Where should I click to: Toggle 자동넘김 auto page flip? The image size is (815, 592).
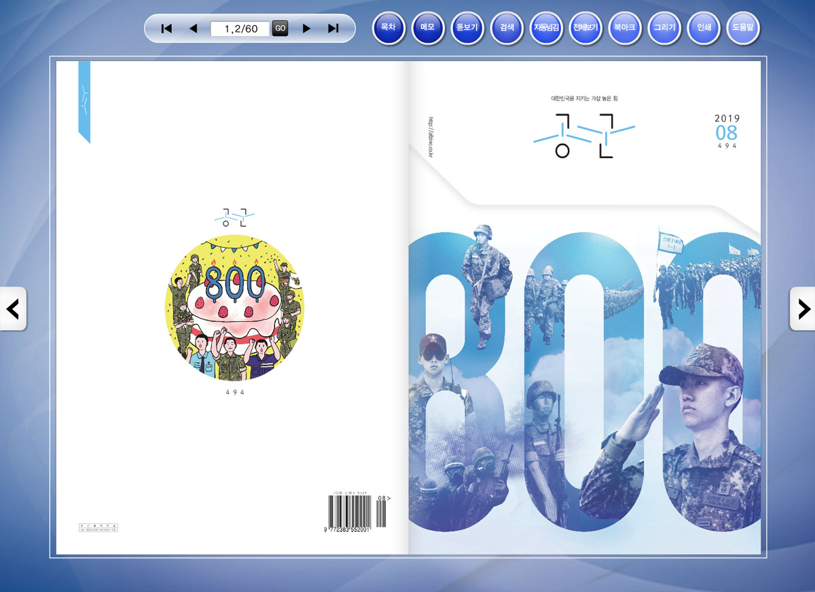546,29
